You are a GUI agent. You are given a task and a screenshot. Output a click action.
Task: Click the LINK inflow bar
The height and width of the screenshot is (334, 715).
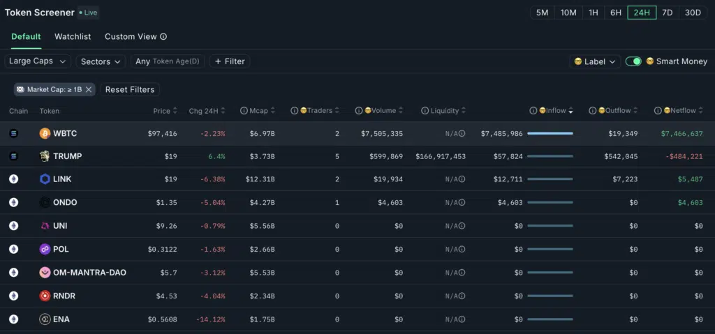pos(550,179)
